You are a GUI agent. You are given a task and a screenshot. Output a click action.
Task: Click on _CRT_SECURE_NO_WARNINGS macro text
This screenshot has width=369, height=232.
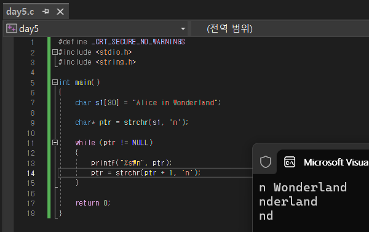click(x=138, y=42)
